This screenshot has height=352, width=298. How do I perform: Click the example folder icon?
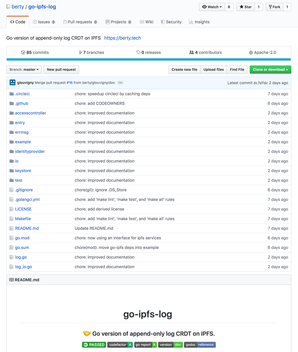point(12,142)
